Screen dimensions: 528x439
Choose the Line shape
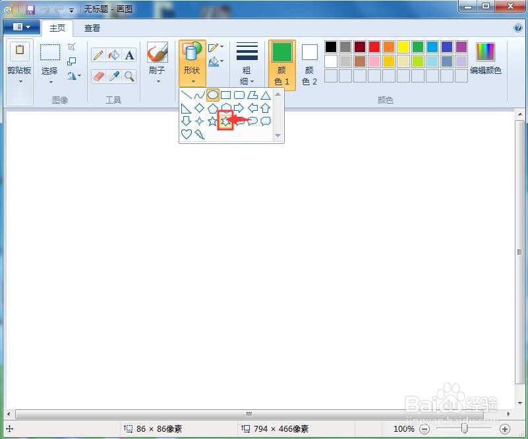(186, 95)
